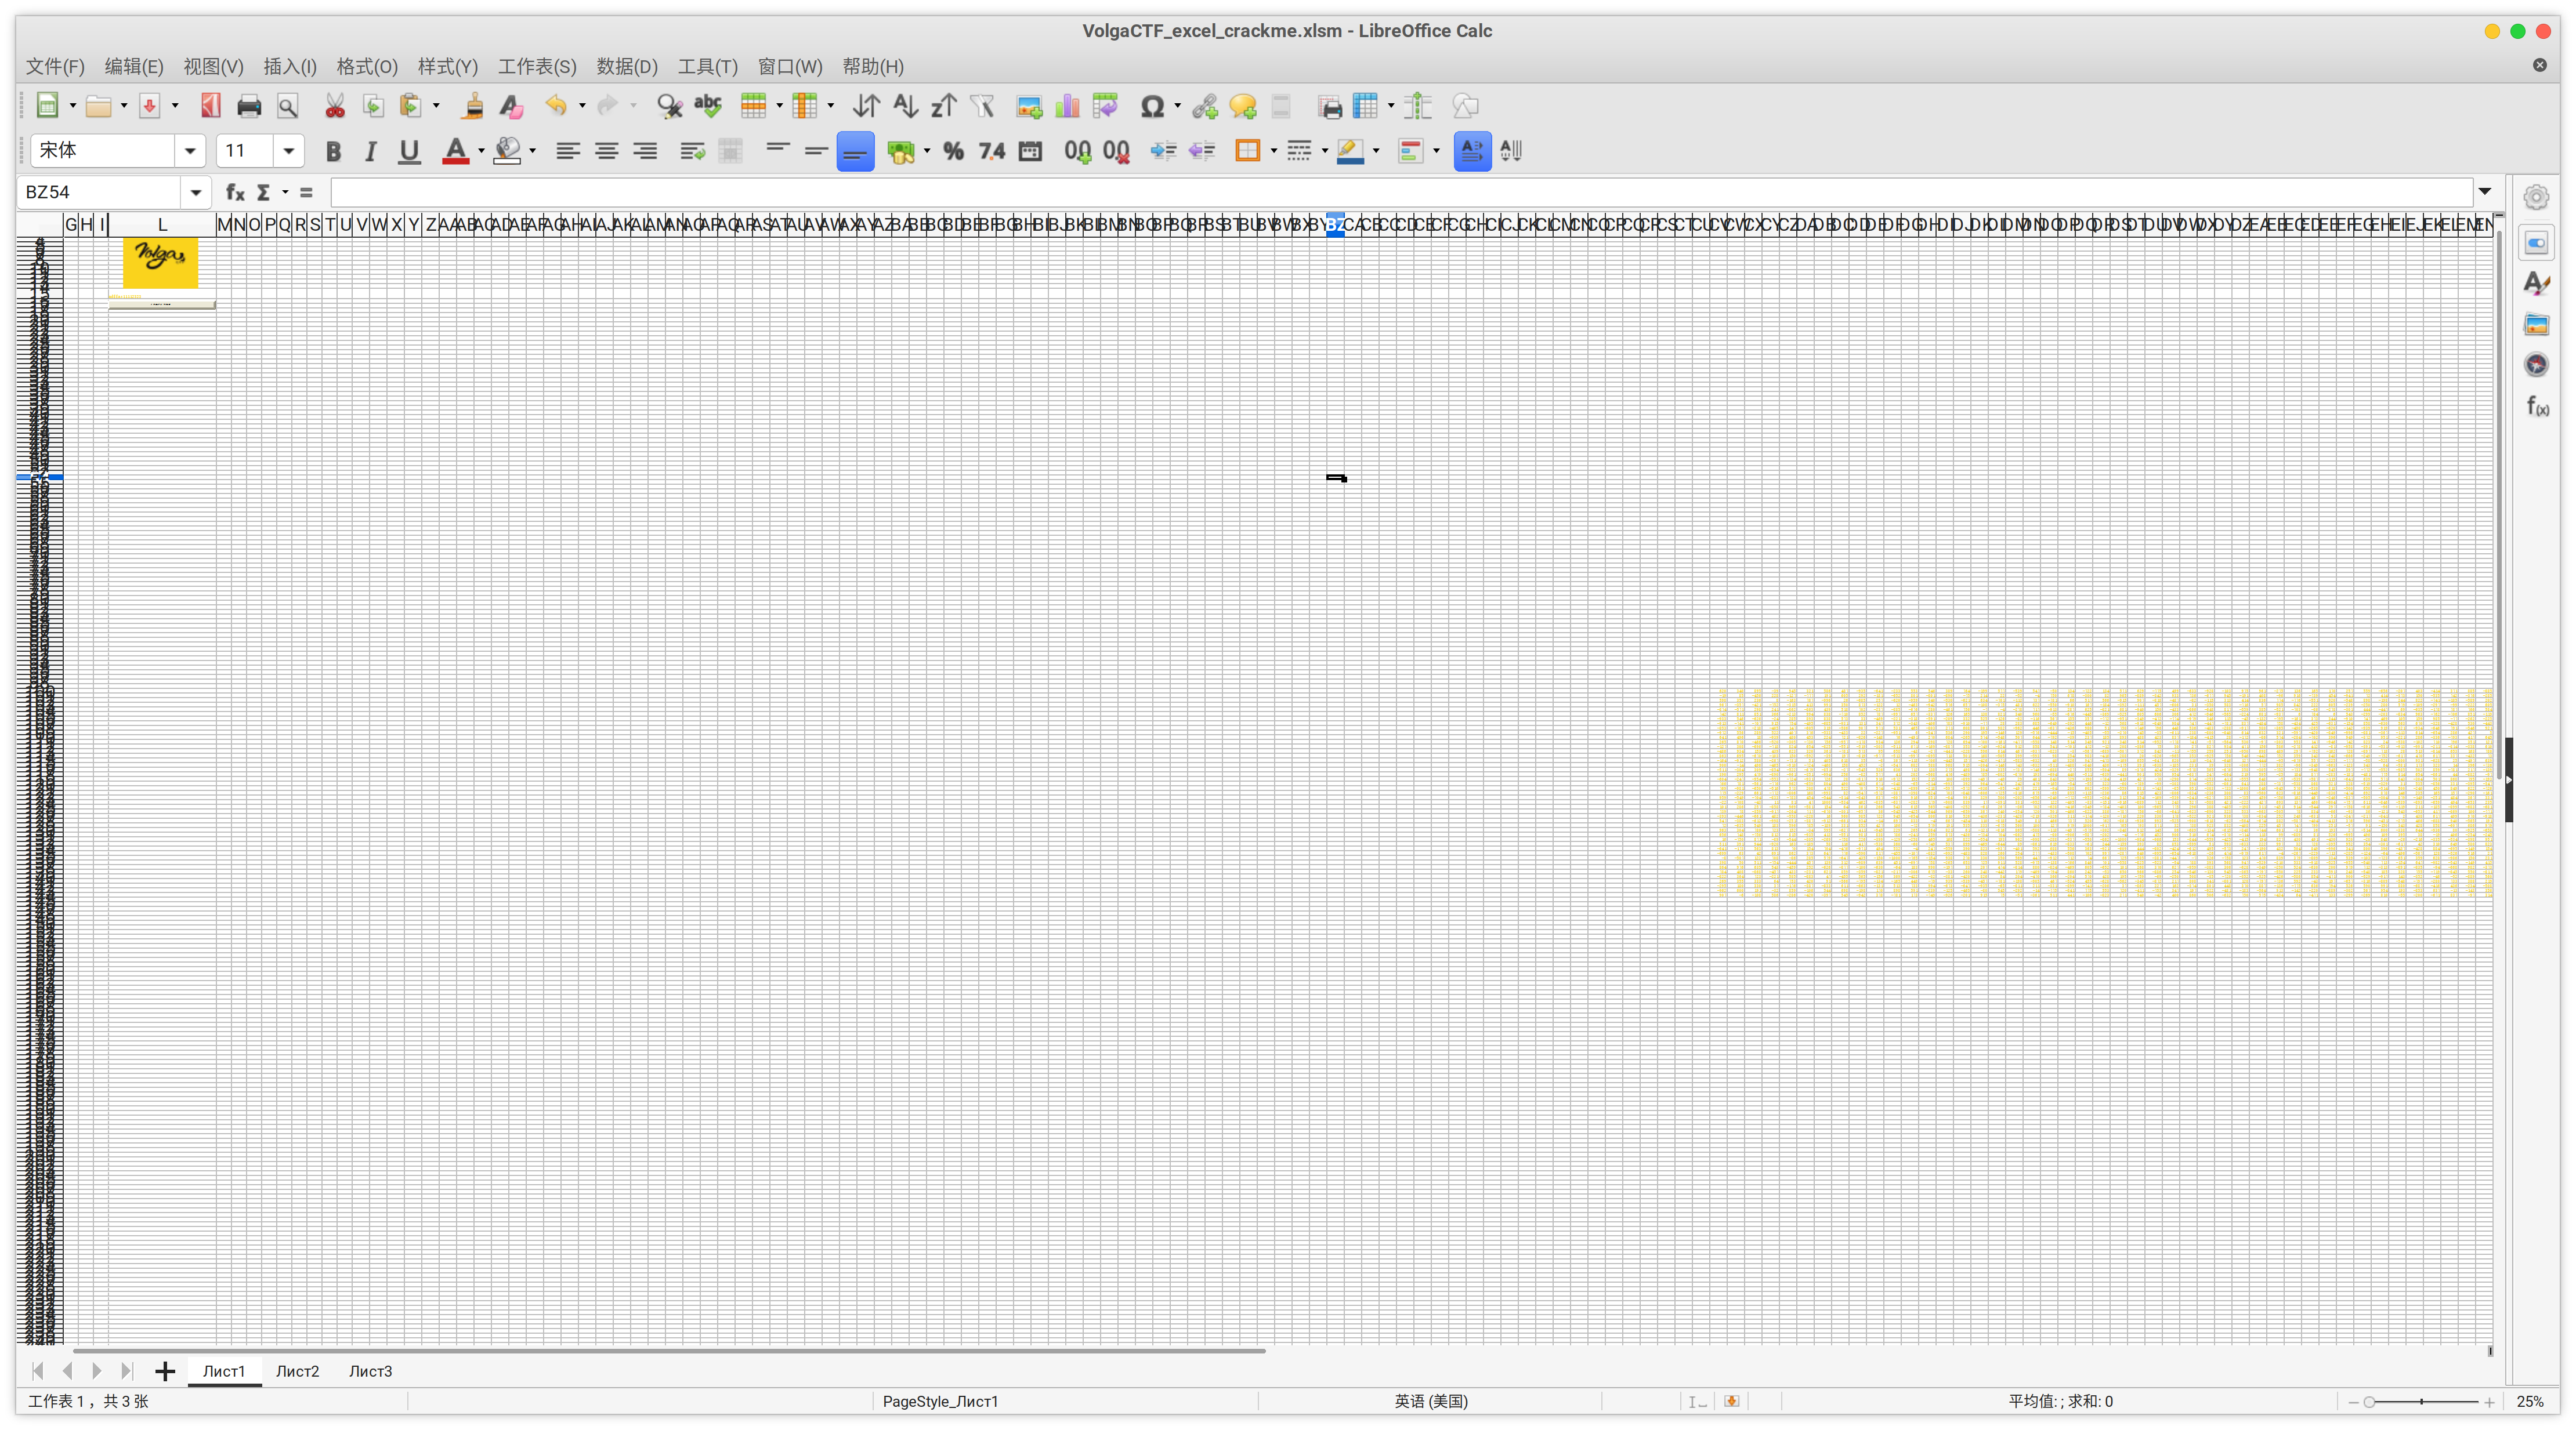
Task: Click the add new sheet plus button
Action: pos(165,1371)
